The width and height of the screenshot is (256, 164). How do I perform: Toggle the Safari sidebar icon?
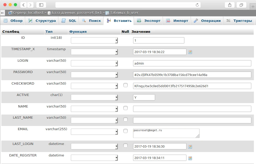(x=41, y=5)
